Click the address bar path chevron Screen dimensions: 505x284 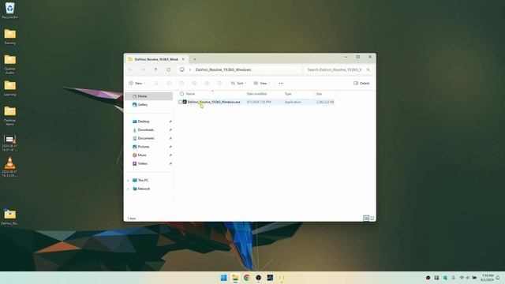[190, 69]
